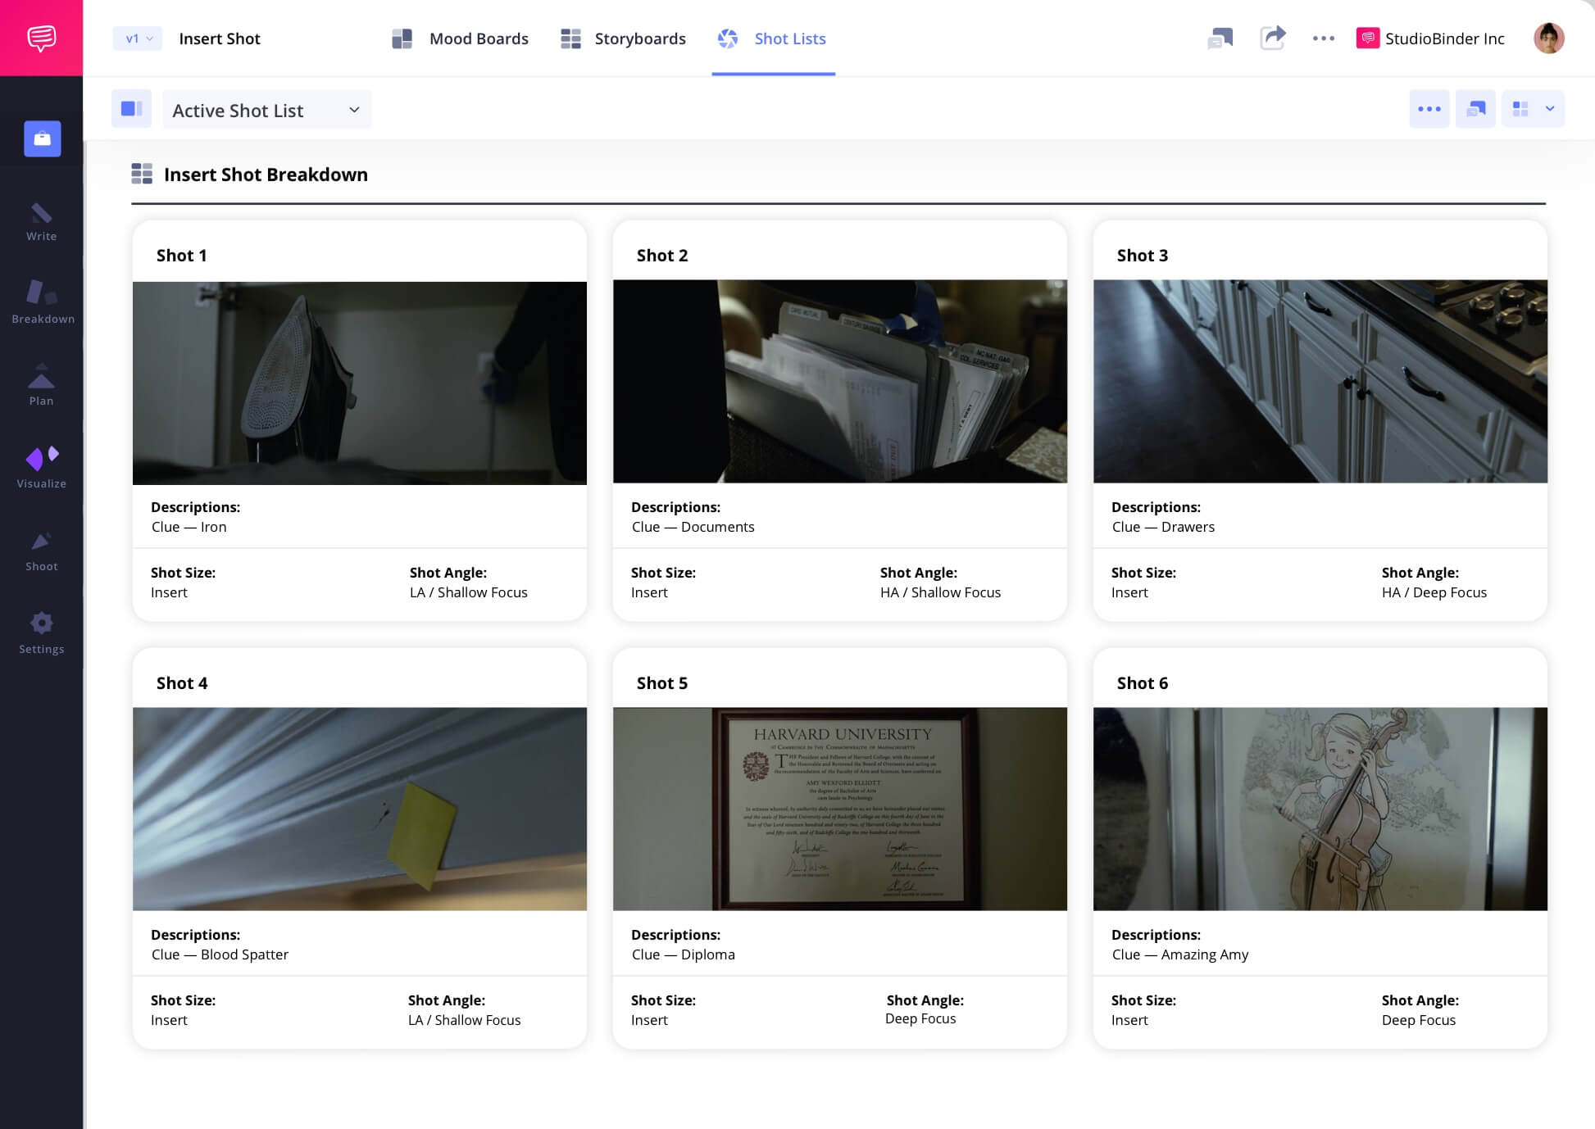Click the StudioBinder Inc workspace name
The image size is (1595, 1129).
(x=1444, y=38)
